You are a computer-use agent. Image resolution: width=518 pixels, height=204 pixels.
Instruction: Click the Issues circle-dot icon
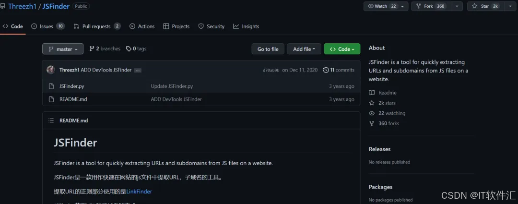34,26
